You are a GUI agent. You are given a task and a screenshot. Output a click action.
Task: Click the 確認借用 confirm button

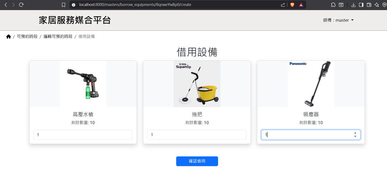[197, 161]
